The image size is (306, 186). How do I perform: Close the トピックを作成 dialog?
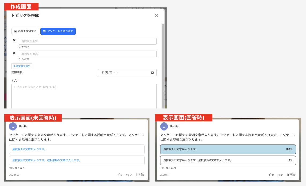pyautogui.click(x=156, y=16)
